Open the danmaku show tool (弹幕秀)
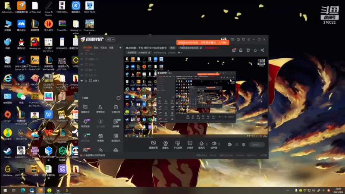Screen dimensions: 345x194 (x=100, y=138)
